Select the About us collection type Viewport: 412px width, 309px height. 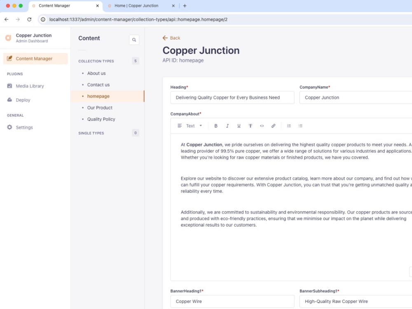click(96, 73)
